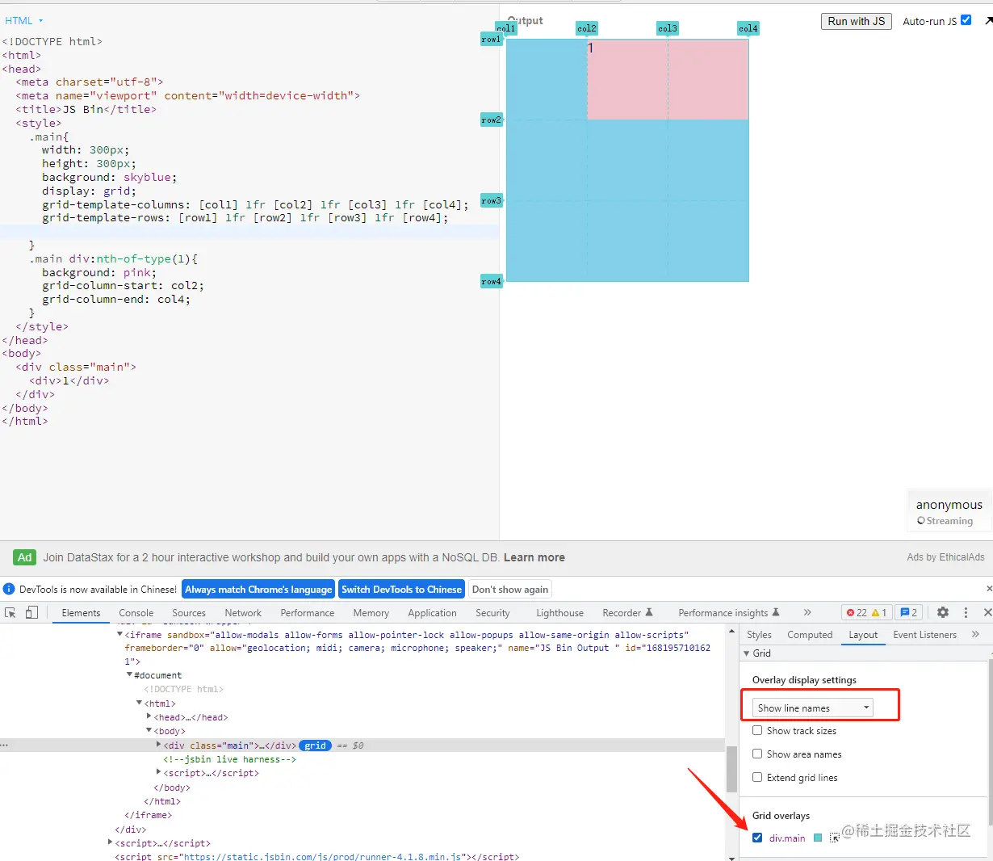Collapse the #document node
993x861 pixels.
[x=129, y=674]
